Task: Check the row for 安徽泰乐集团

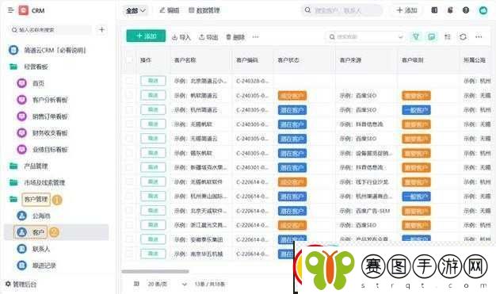Action: (129, 239)
